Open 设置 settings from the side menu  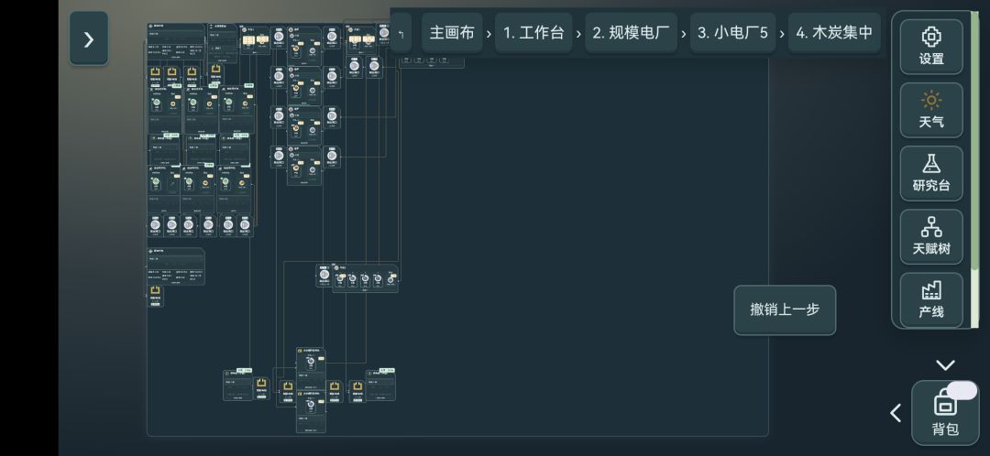[931, 47]
